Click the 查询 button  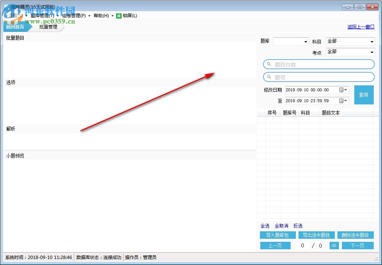click(x=364, y=95)
